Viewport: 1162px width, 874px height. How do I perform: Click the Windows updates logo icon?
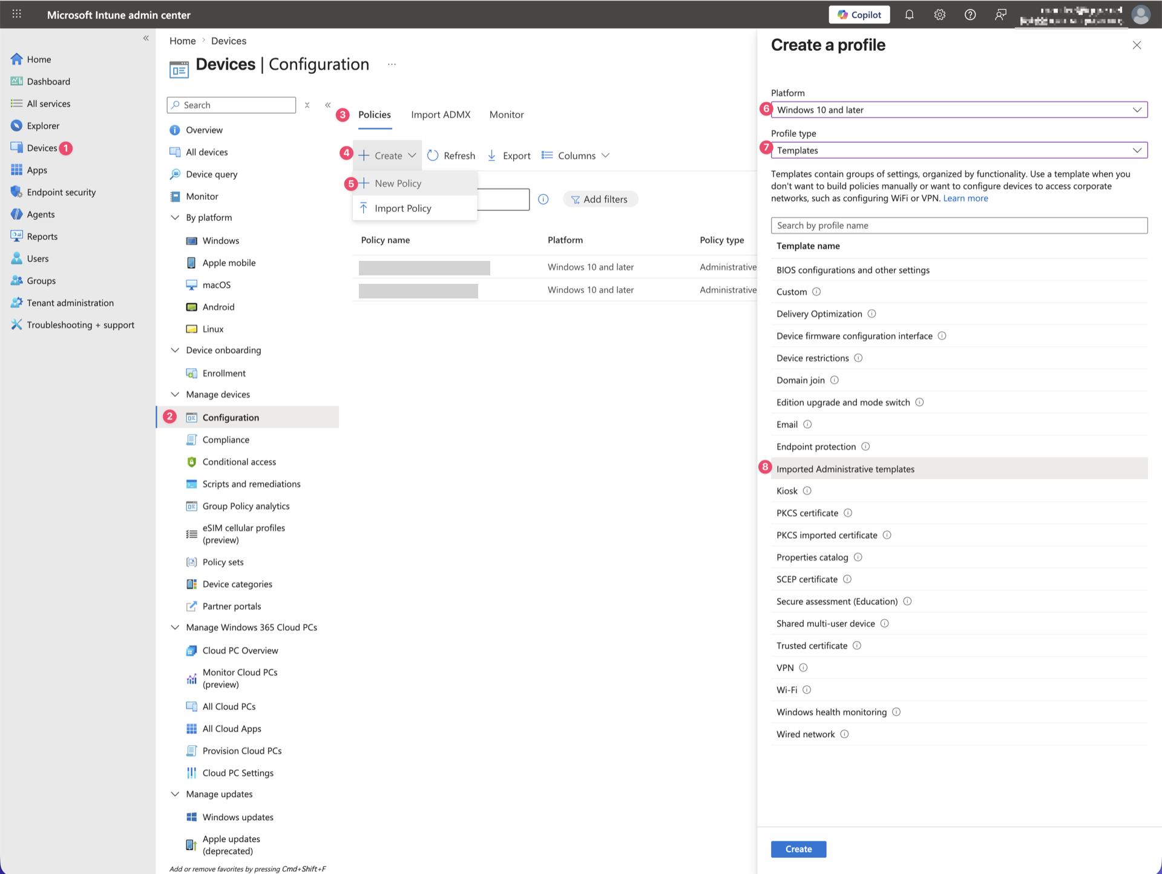(x=191, y=817)
